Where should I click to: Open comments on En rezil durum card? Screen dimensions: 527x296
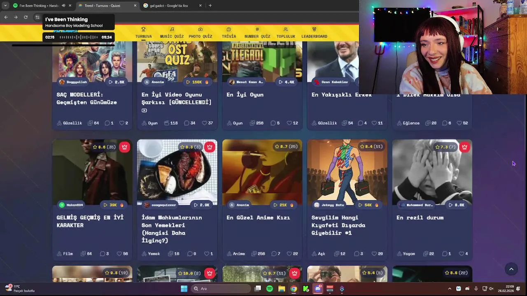pyautogui.click(x=446, y=254)
